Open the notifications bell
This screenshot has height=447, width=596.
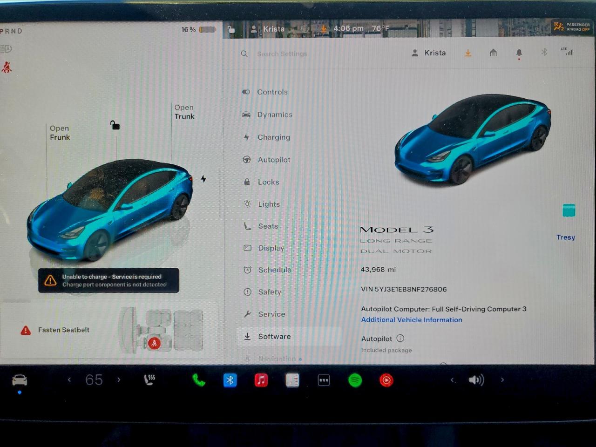point(519,54)
